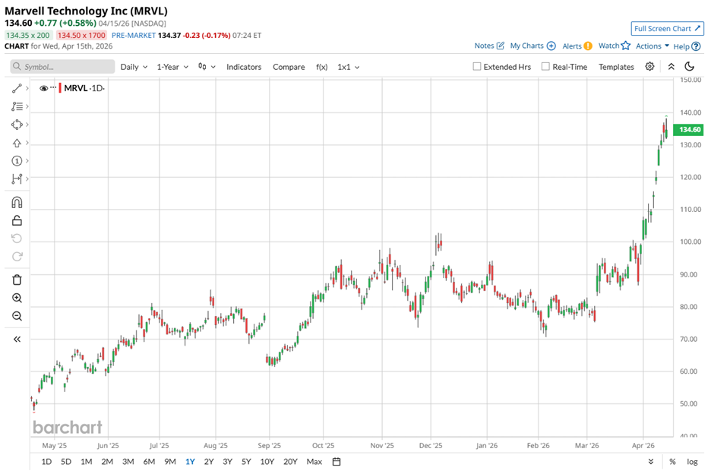Open the Compare menu
This screenshot has height=474, width=711.
click(289, 67)
